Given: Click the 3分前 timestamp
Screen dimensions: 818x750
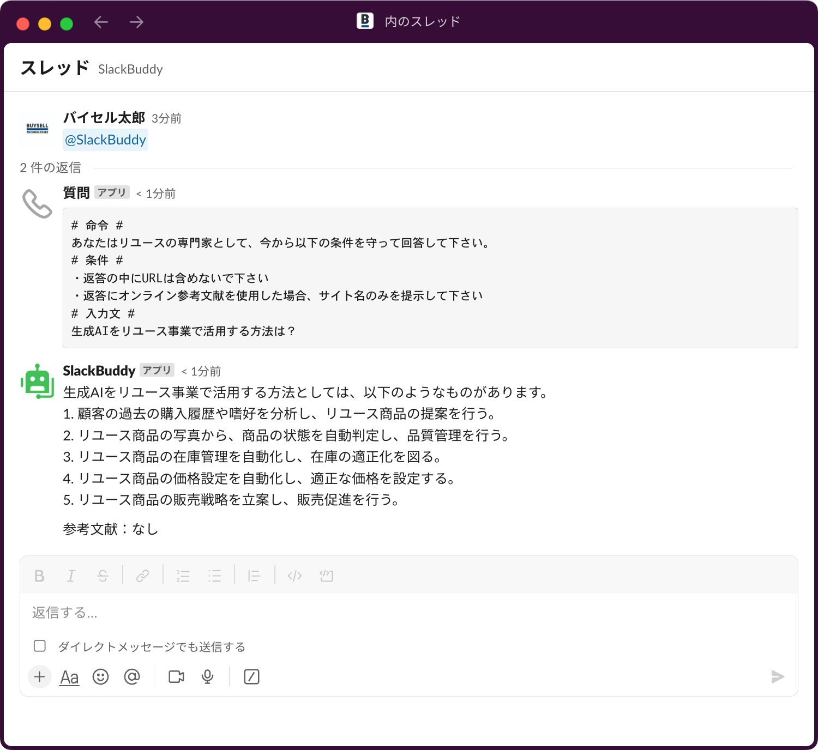Looking at the screenshot, I should pyautogui.click(x=166, y=119).
